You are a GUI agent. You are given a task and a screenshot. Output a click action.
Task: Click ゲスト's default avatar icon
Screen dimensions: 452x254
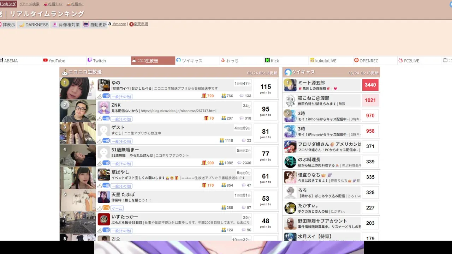coord(104,130)
